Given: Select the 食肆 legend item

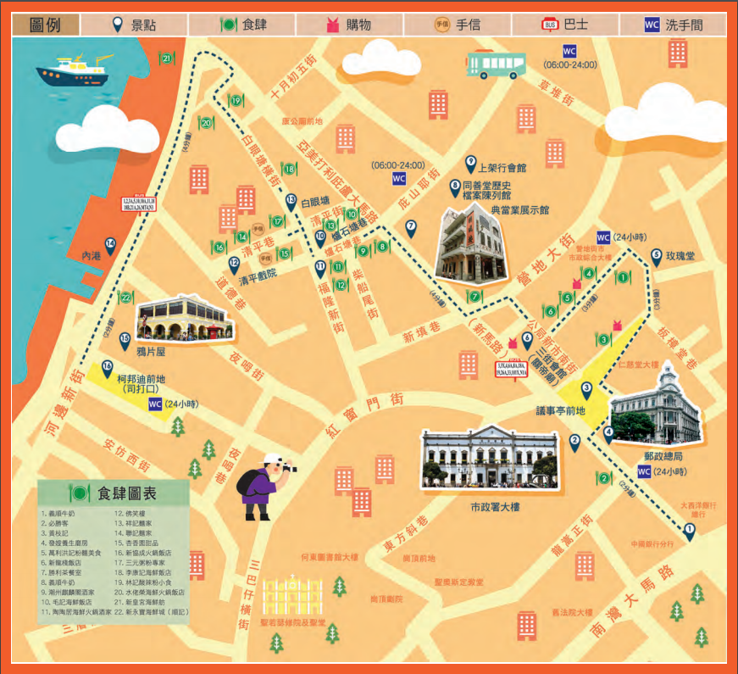Looking at the screenshot, I should tap(243, 25).
